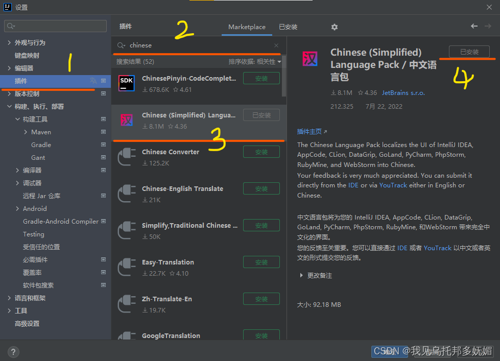Click the project-level icon beside 覆盖率
This screenshot has width=500, height=361.
coord(103,272)
